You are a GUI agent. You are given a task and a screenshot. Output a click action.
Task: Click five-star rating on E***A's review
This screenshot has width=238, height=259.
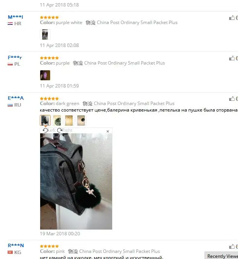click(49, 99)
